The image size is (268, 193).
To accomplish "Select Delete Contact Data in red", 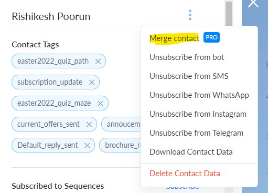I will point(185,174).
